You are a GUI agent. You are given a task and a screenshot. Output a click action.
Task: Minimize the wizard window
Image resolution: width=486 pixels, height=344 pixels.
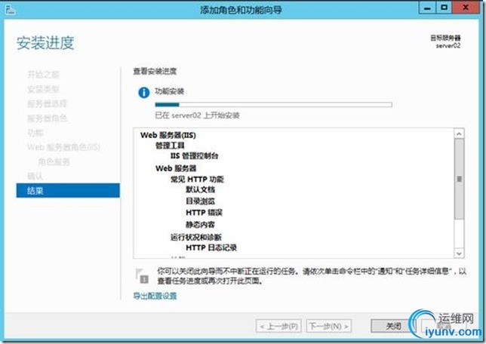(x=427, y=8)
